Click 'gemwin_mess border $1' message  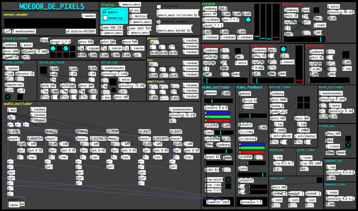click(x=175, y=29)
